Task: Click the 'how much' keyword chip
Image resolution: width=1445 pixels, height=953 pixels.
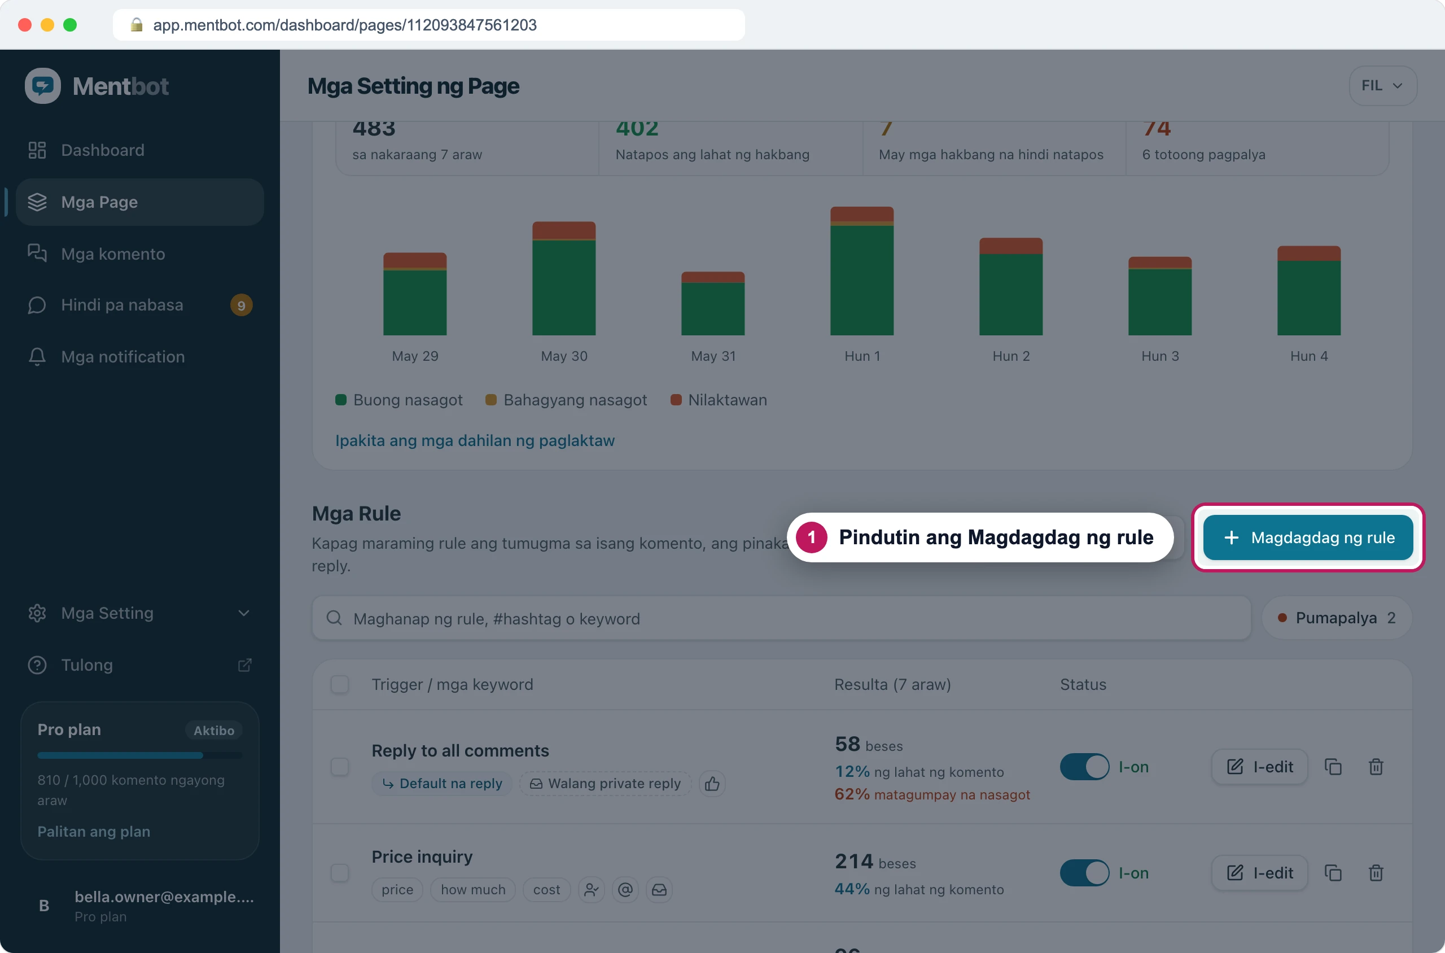Action: [473, 890]
